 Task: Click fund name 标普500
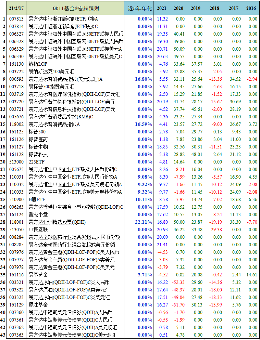(x=37, y=132)
